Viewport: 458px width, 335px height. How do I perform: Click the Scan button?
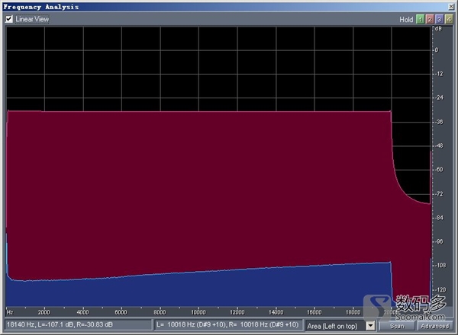[x=397, y=326]
